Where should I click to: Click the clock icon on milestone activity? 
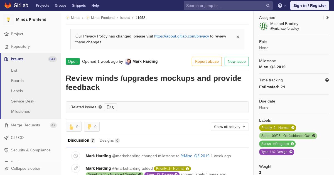click(x=76, y=156)
